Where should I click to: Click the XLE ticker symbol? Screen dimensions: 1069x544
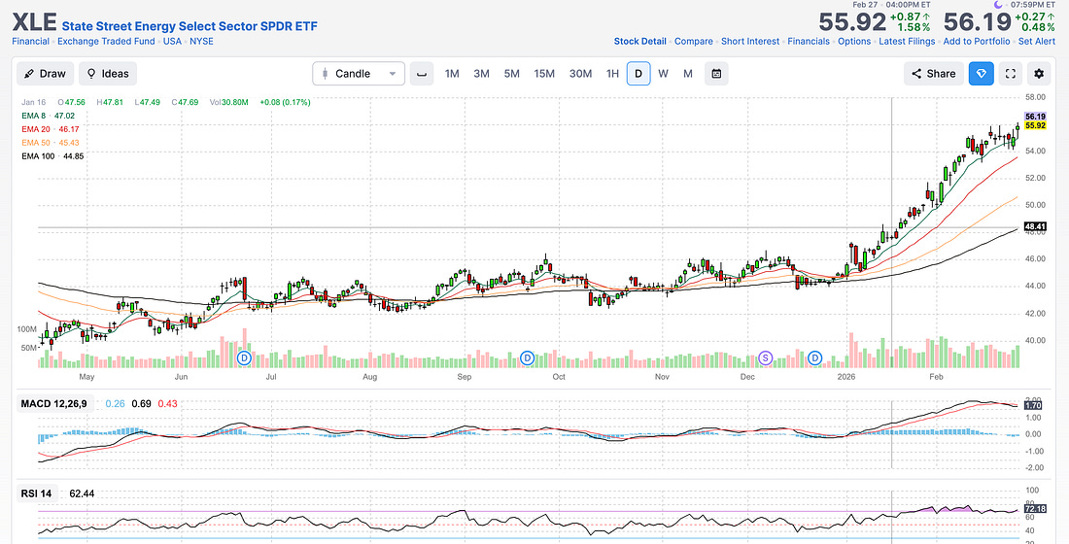click(35, 22)
